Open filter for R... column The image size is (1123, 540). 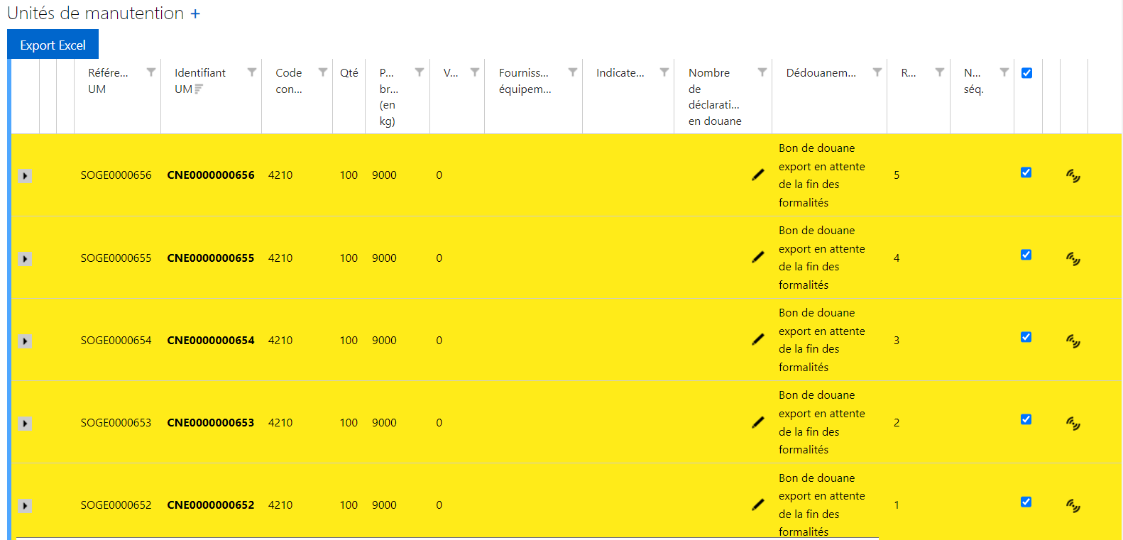tap(940, 72)
